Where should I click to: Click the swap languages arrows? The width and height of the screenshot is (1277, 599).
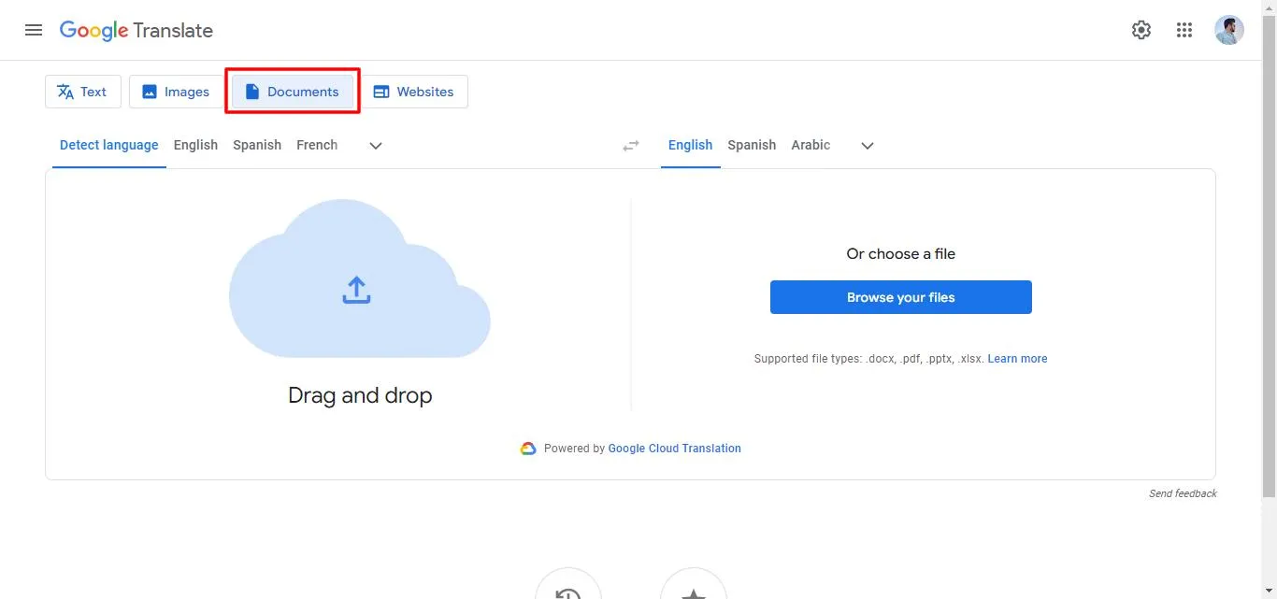[x=631, y=145]
